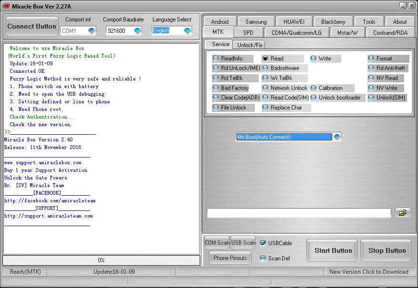Open the Coolsand/RDA tab
Image resolution: width=418 pixels, height=288 pixels.
[390, 33]
